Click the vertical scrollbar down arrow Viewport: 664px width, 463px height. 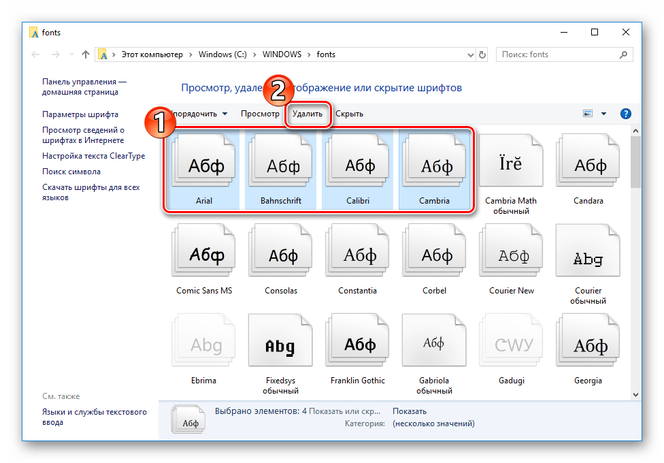(635, 394)
